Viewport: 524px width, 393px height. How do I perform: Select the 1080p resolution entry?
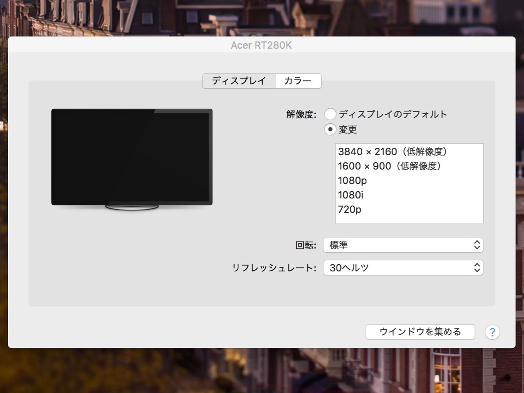[409, 181]
